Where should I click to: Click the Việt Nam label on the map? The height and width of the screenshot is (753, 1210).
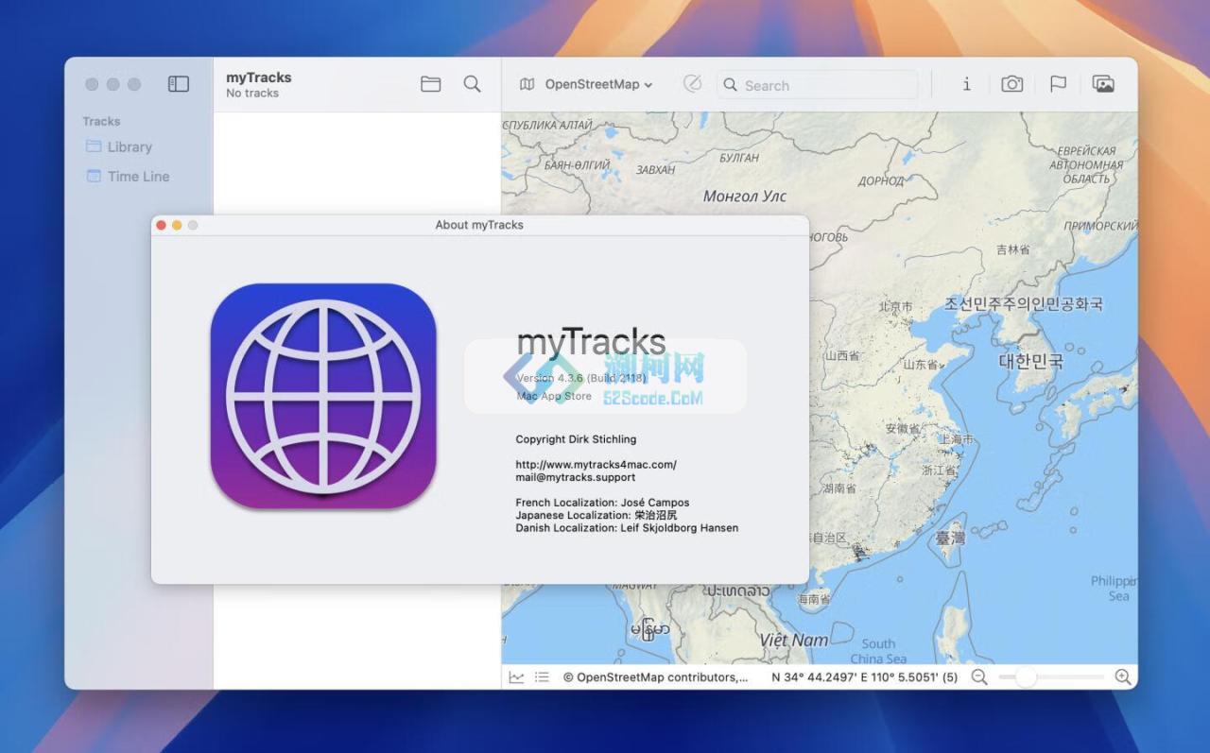point(794,640)
